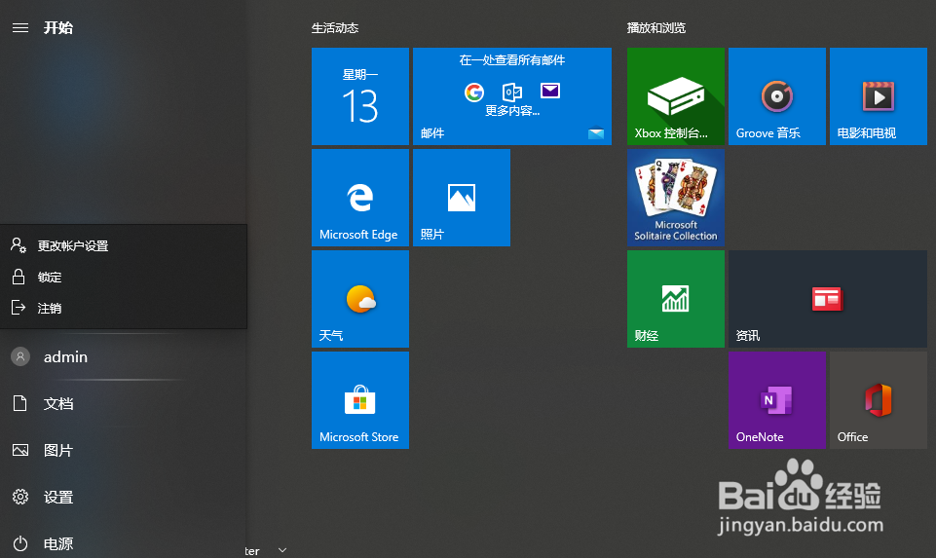
Task: Click the Google icon in the mail tile
Action: 474,92
